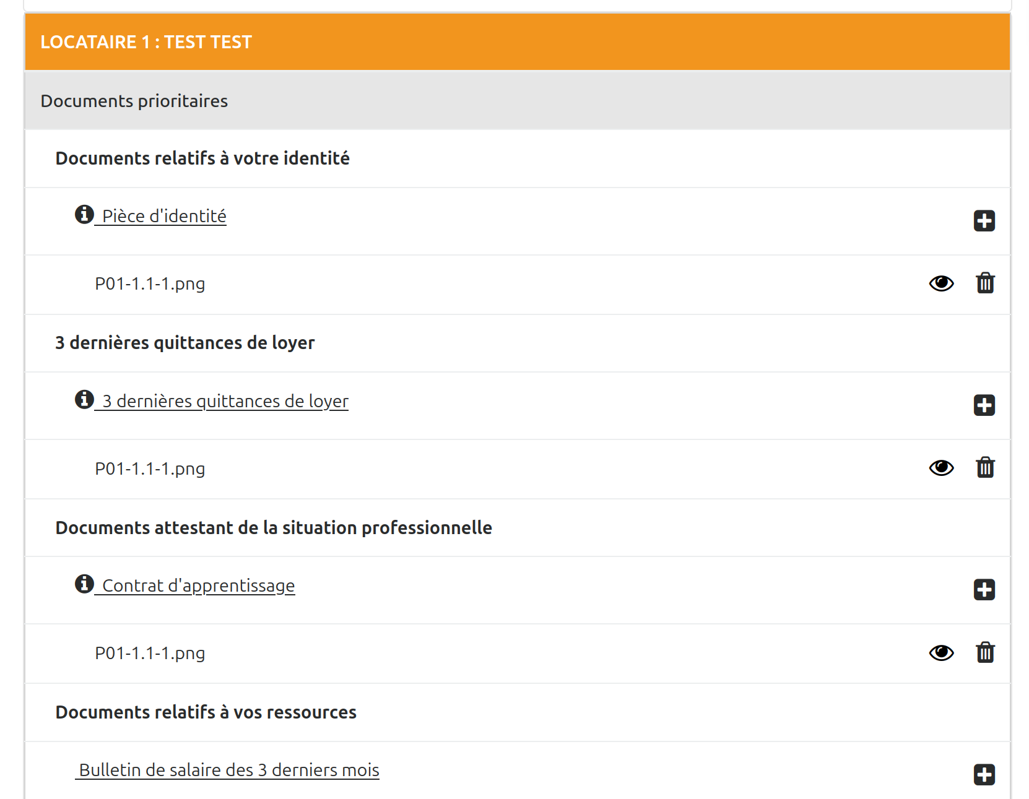
Task: Open the 3 dernières quittances de loyer link
Action: point(225,401)
